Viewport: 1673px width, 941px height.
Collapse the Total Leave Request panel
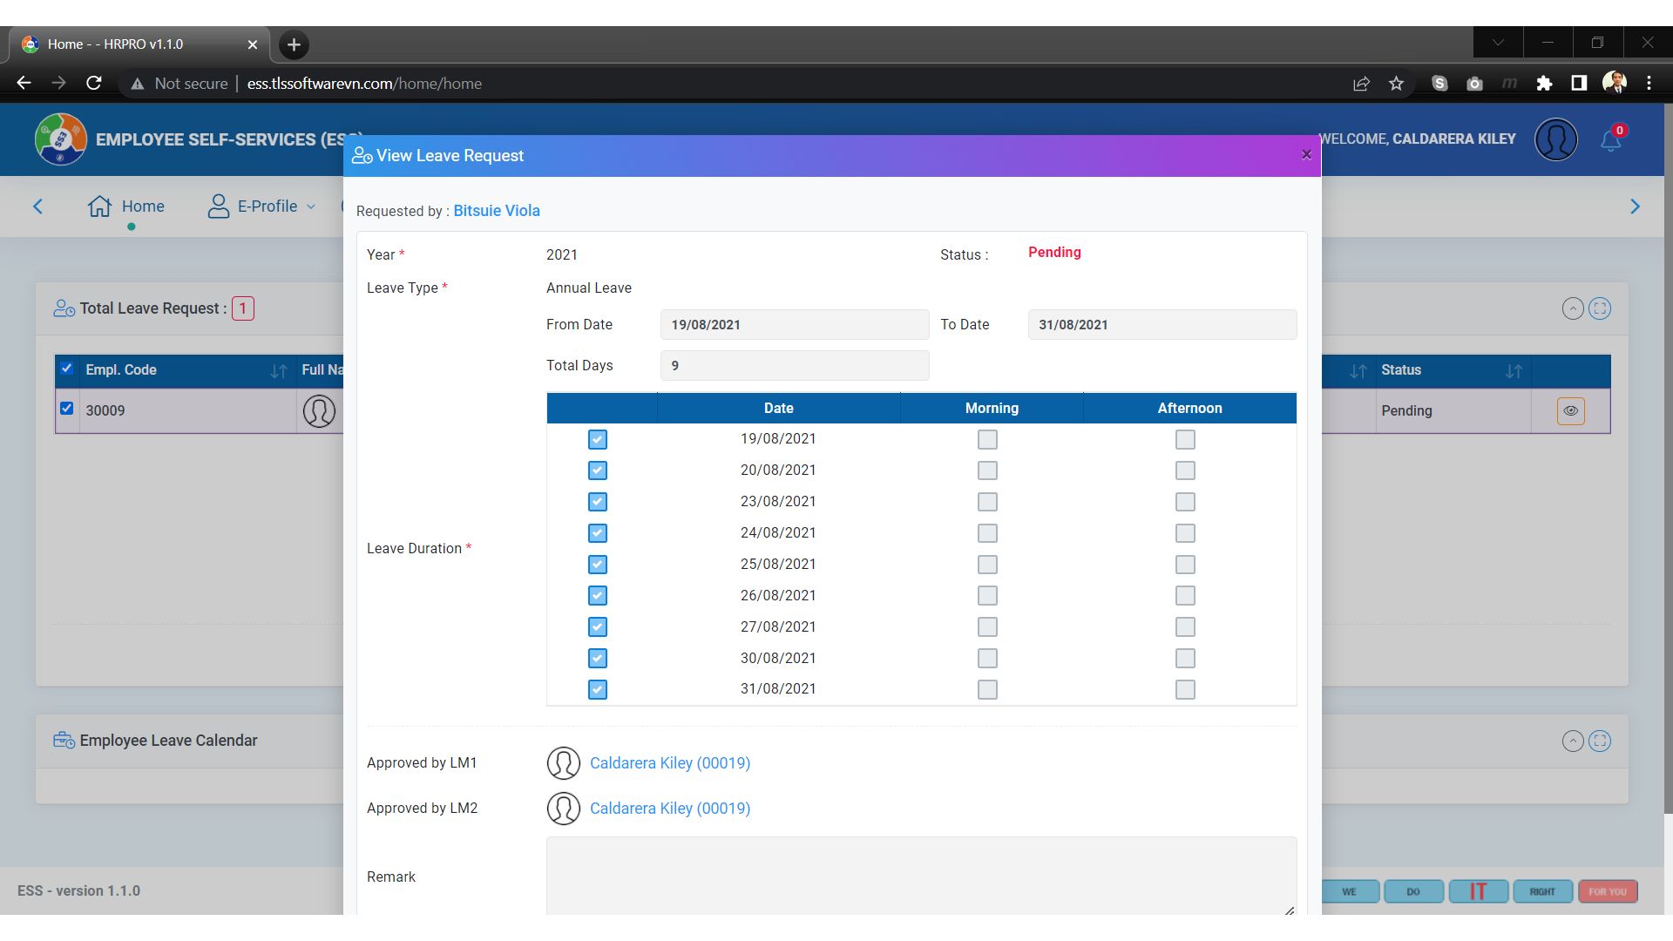pos(1572,308)
